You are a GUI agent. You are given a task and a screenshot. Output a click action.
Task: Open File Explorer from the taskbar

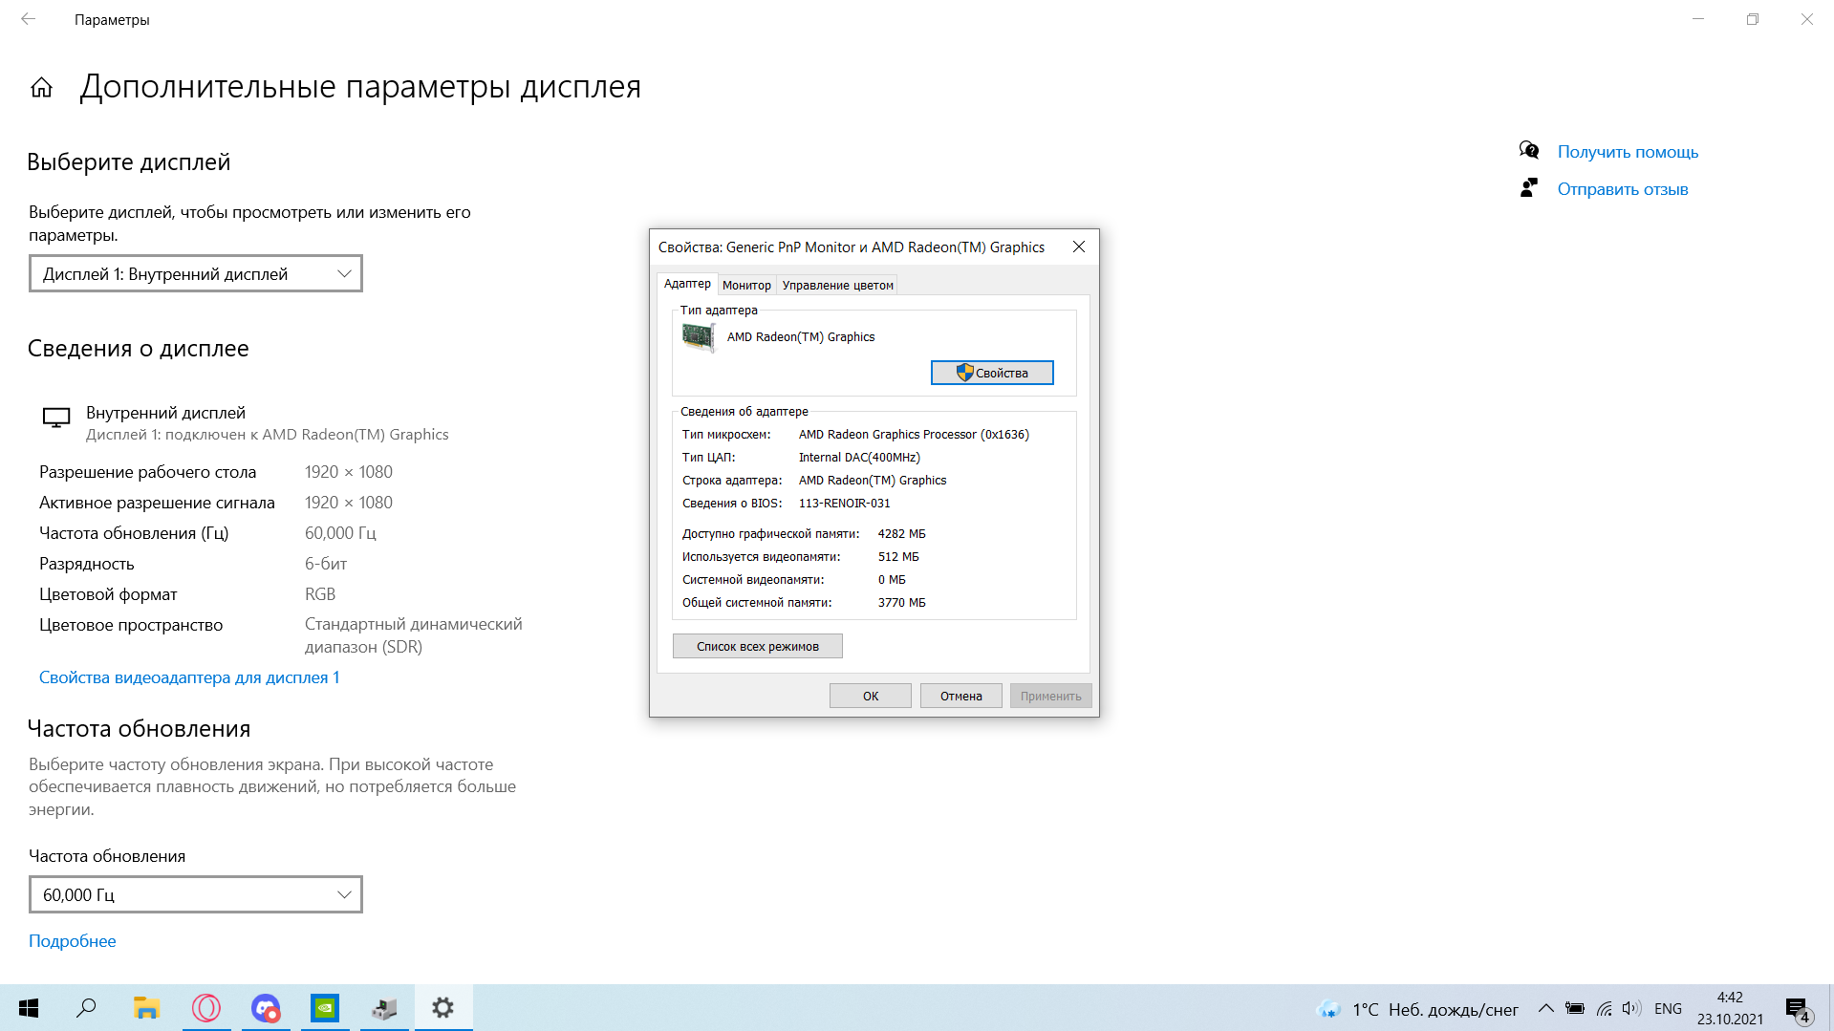click(146, 1008)
